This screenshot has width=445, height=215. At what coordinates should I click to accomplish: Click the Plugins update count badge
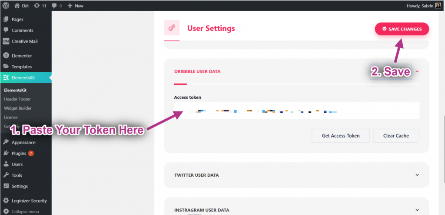tap(31, 154)
